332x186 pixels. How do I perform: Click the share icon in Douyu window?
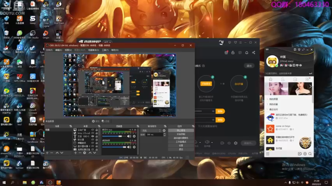click(254, 52)
